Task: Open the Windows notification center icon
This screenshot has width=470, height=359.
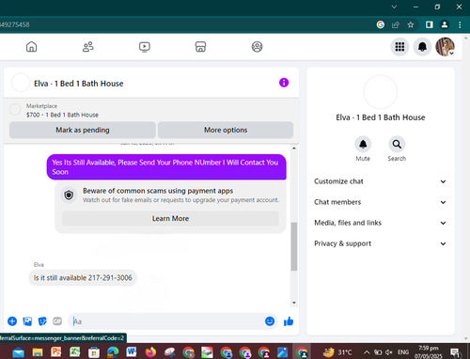Action: 455,352
